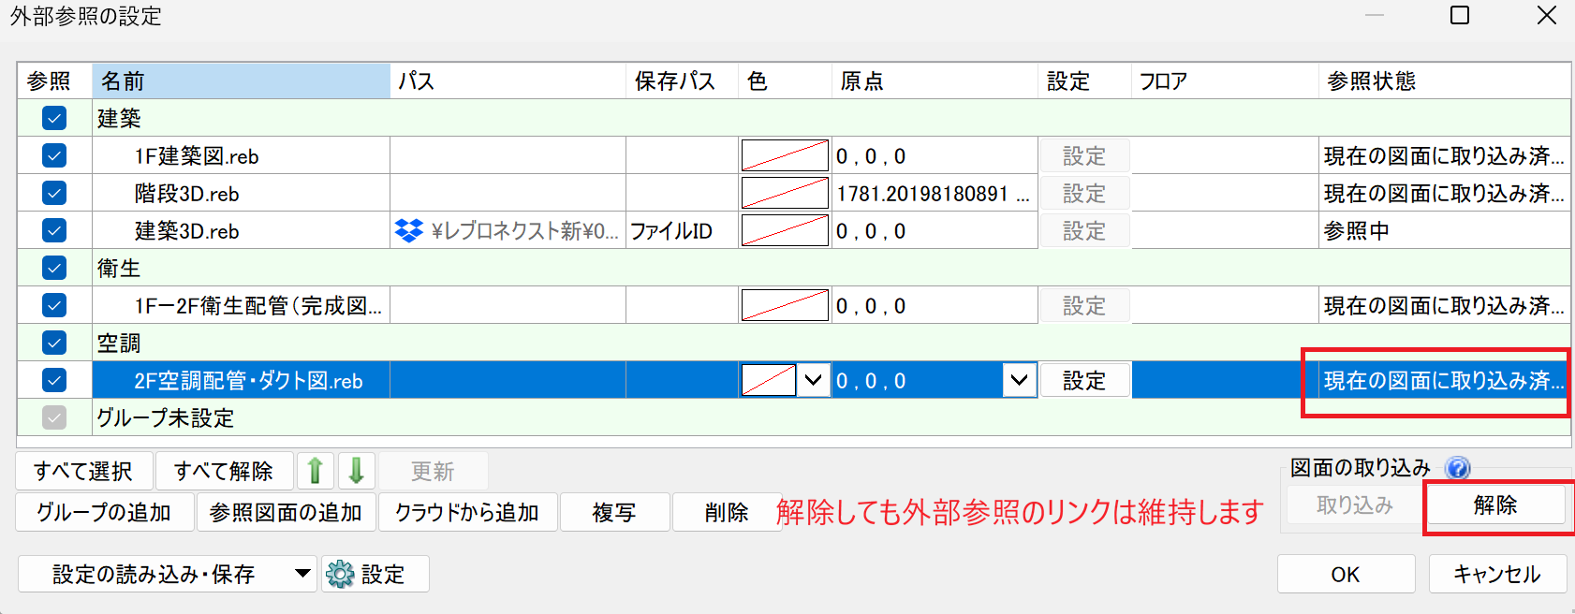This screenshot has width=1575, height=614.
Task: Open color dropdown in the selected row
Action: click(813, 380)
